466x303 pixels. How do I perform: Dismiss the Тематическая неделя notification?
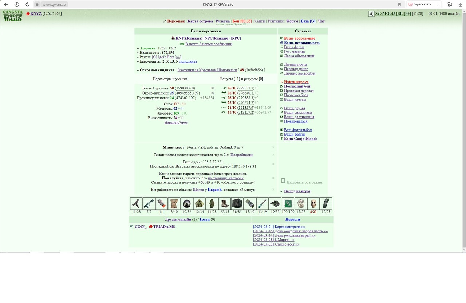point(273,155)
